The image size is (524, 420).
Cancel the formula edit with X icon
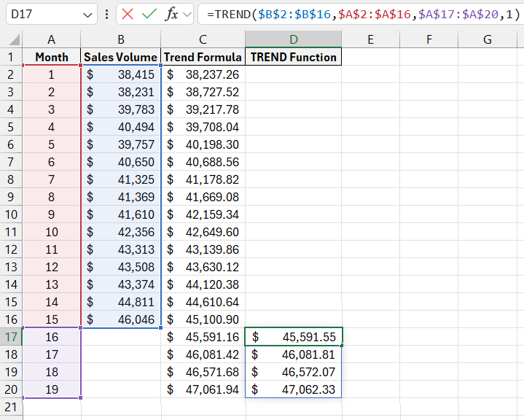tap(128, 14)
